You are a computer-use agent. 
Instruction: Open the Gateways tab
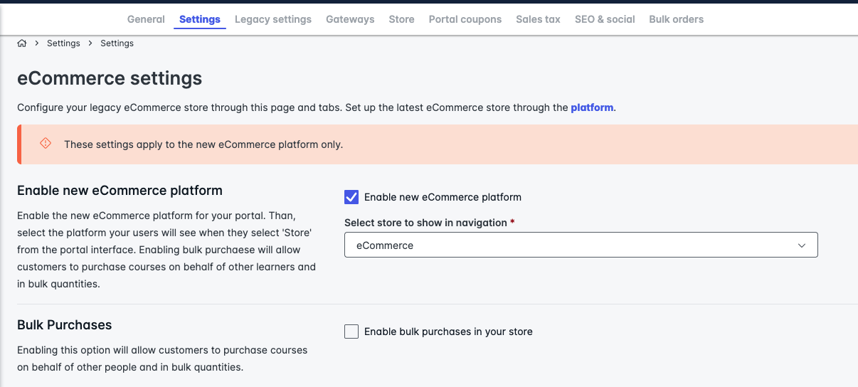coord(350,19)
